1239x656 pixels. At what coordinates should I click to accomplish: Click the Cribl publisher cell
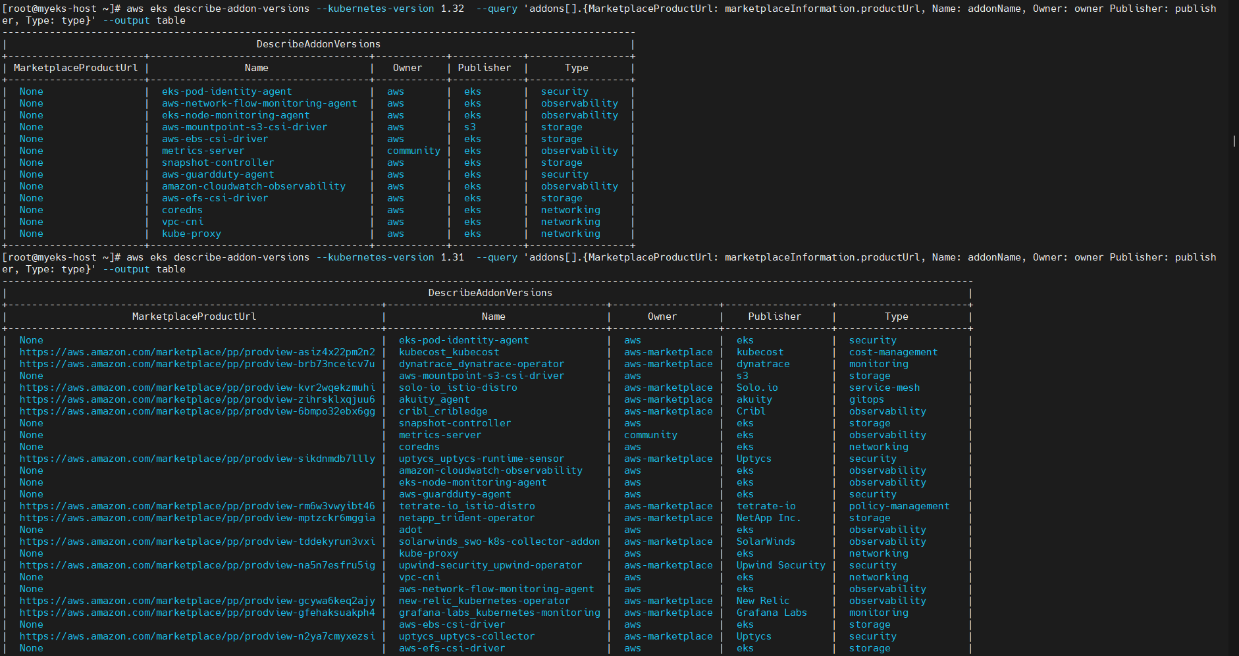pos(751,411)
